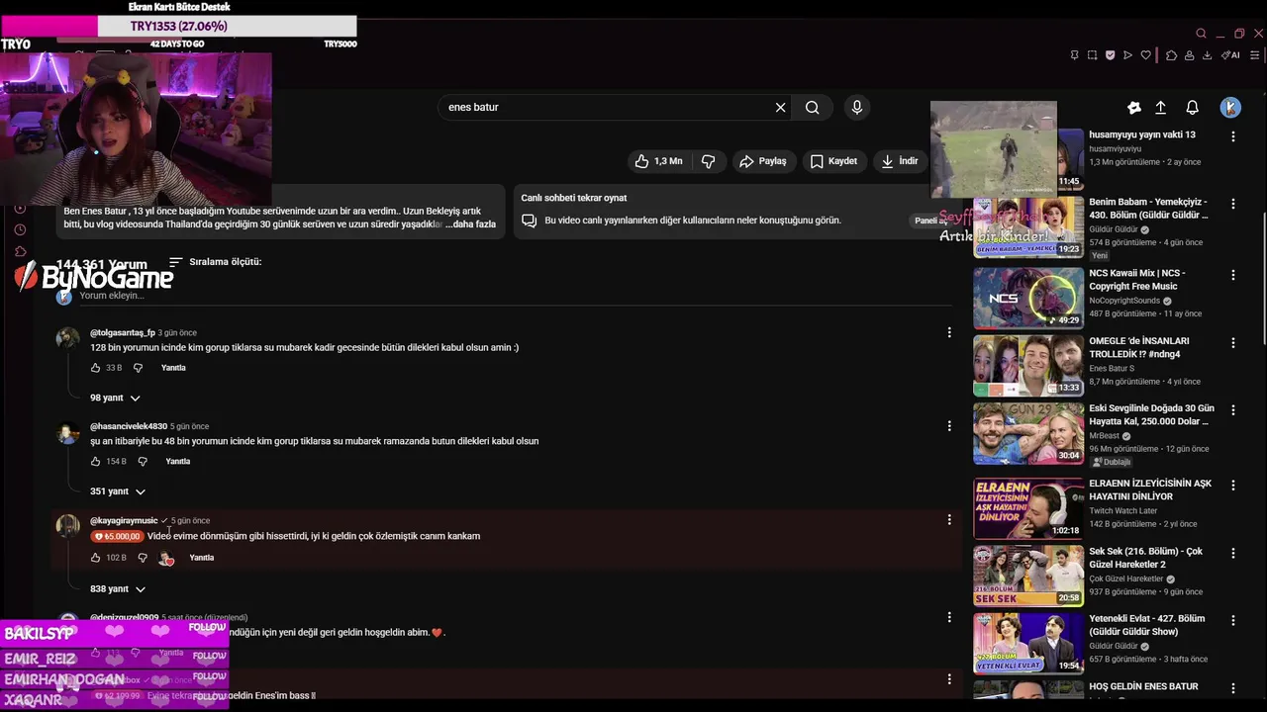Dislike hasancivelek4830's comment

click(143, 462)
